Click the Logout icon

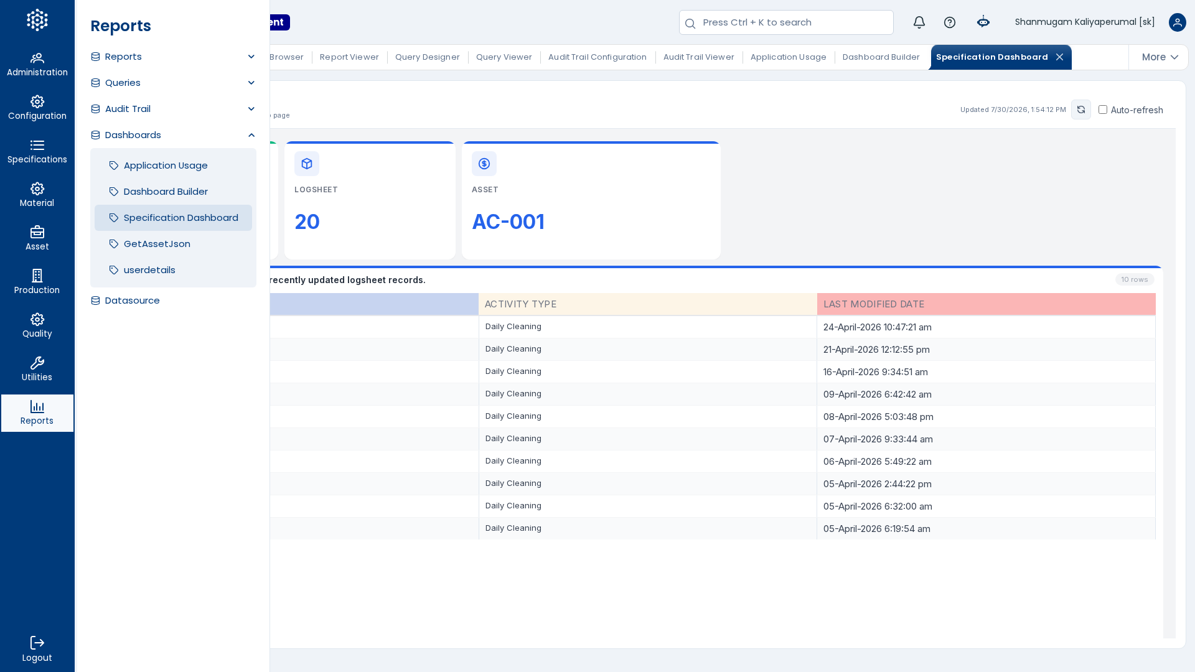[x=37, y=643]
